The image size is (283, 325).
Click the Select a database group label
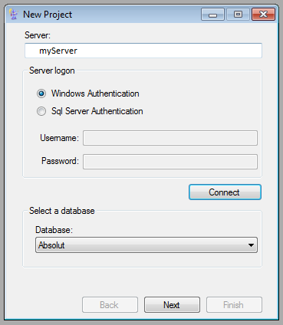62,211
